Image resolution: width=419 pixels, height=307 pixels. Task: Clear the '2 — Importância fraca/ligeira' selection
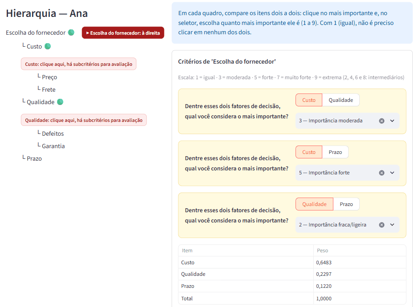[x=382, y=225]
